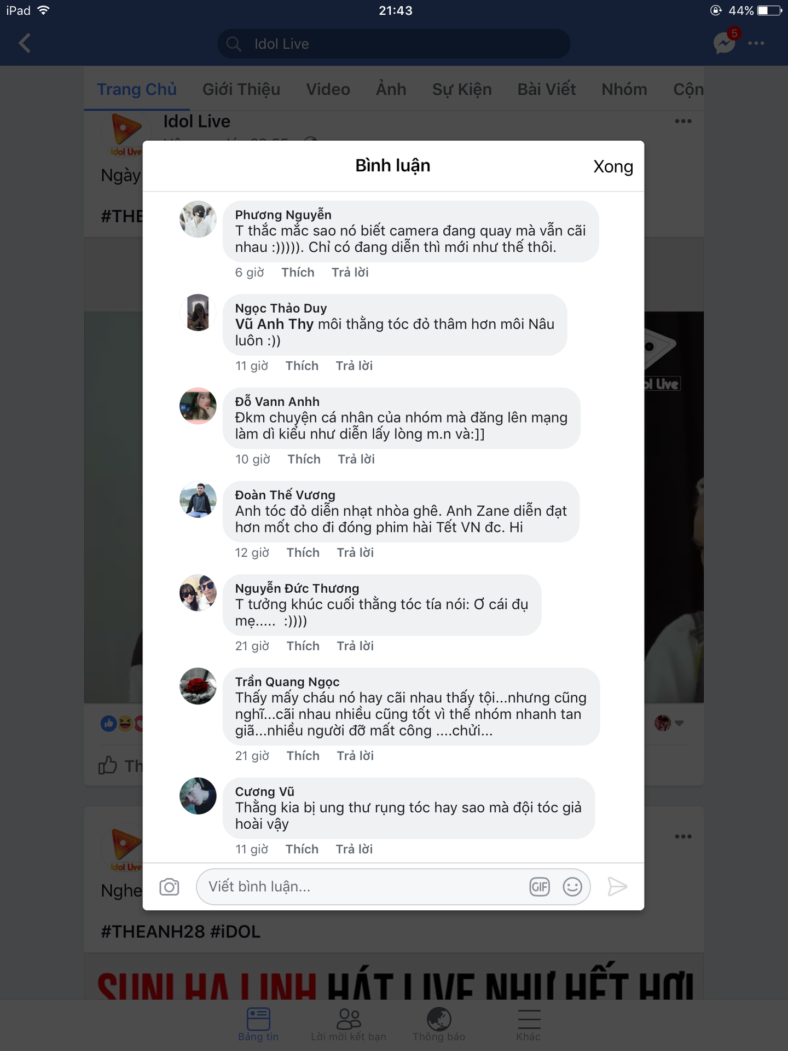The image size is (788, 1051).
Task: Tap Xong to close comments
Action: [613, 166]
